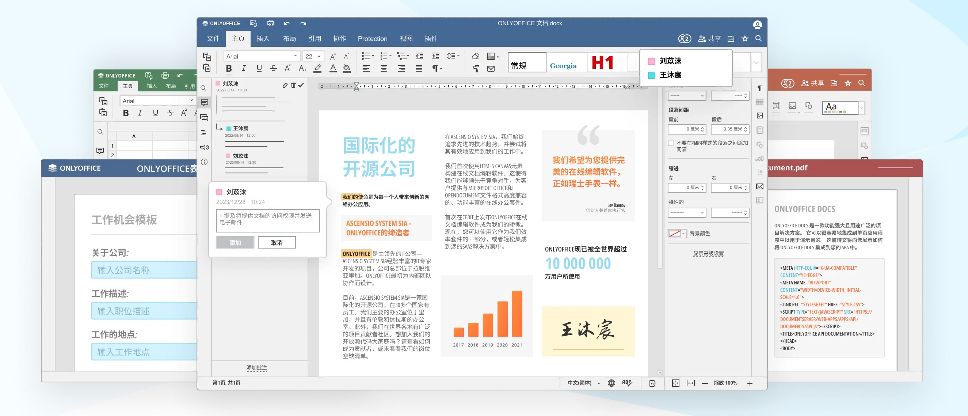Edit 刘苡沫's top comment with pencil icon
968x416 pixels.
[285, 86]
